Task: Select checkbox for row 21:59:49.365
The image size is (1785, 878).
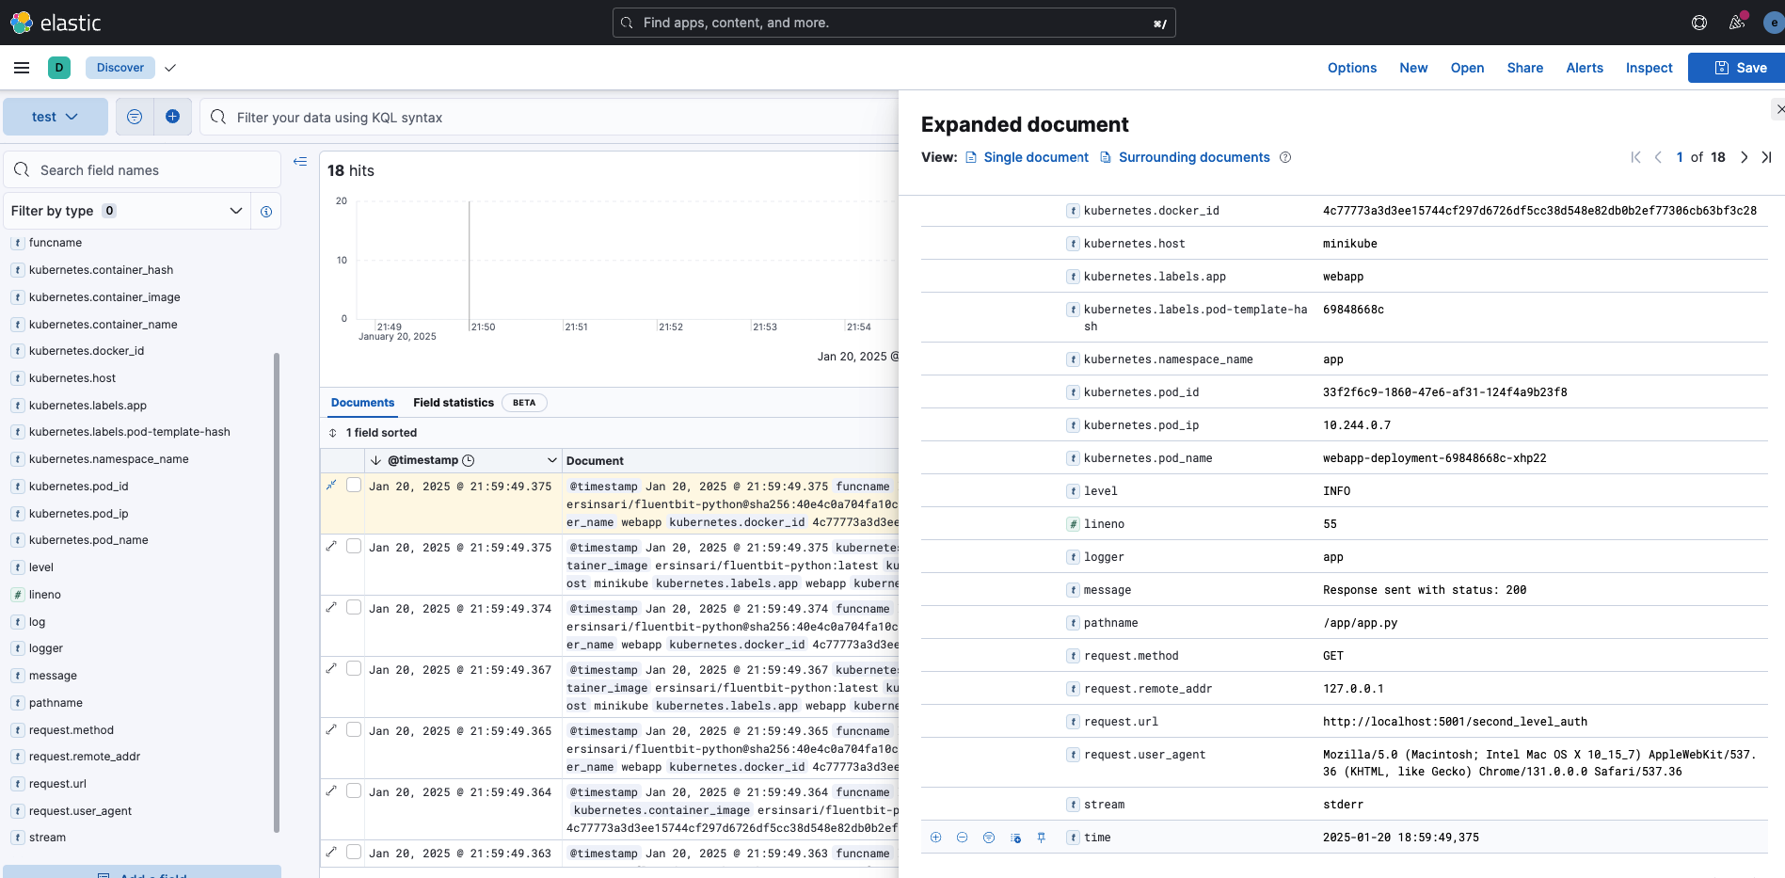Action: (354, 729)
